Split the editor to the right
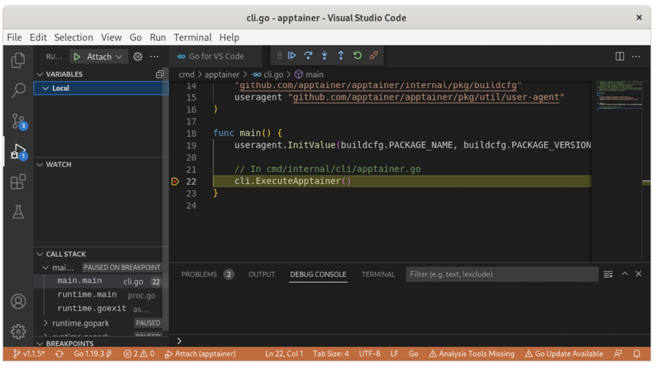Image resolution: width=664 pixels, height=368 pixels. 620,56
